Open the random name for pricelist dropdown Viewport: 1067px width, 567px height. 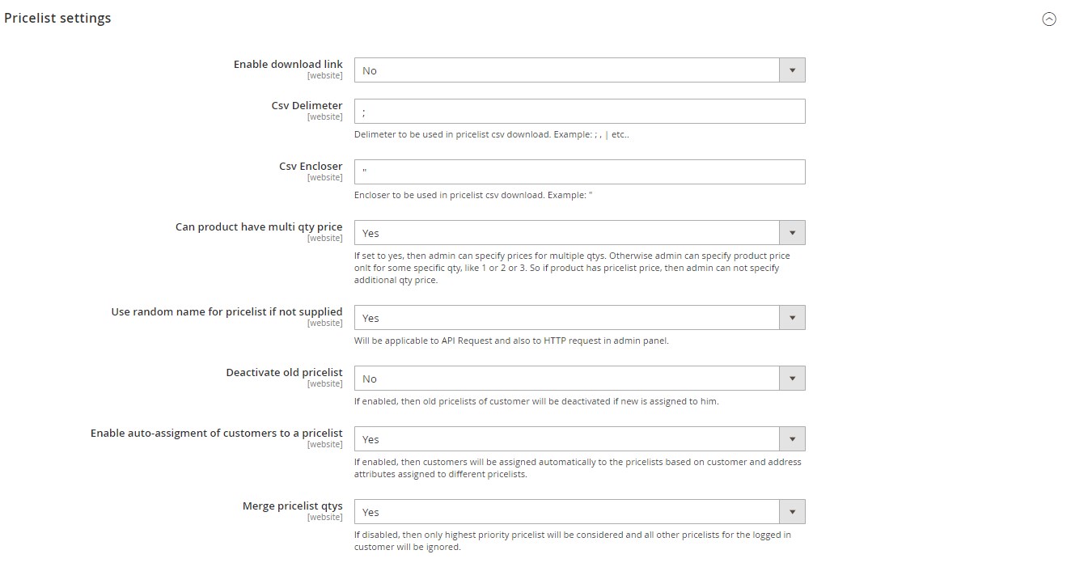pos(566,318)
